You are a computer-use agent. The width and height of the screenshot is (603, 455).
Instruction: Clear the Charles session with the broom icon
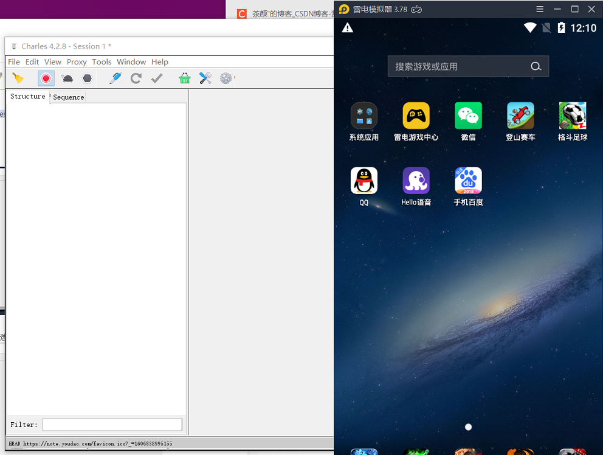point(18,78)
